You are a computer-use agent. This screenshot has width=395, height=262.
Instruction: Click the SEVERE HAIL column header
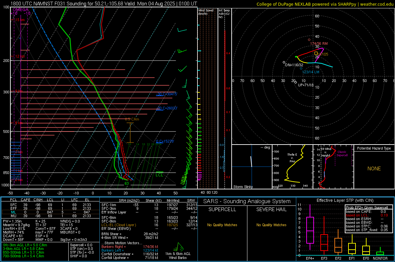pyautogui.click(x=271, y=209)
